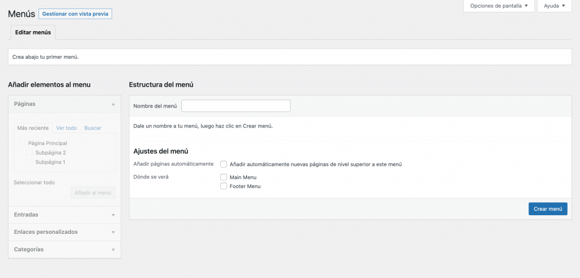The height and width of the screenshot is (278, 580).
Task: Check the Main Menu location
Action: coord(224,177)
